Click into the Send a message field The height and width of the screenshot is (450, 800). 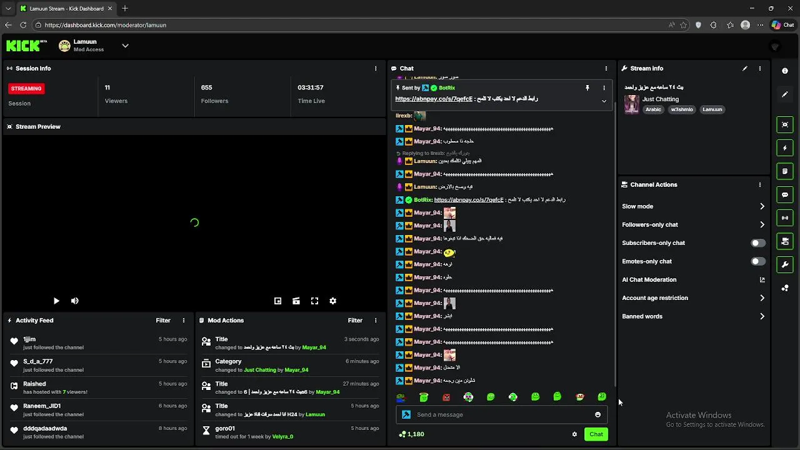[x=502, y=414]
